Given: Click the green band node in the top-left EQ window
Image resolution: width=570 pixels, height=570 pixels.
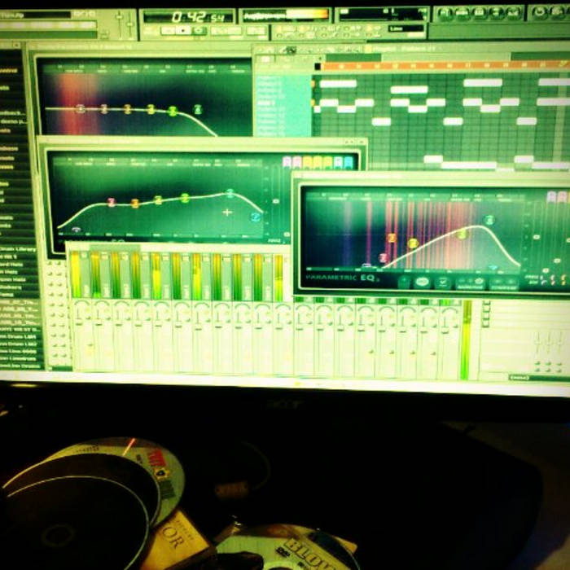Looking at the screenshot, I should 197,109.
